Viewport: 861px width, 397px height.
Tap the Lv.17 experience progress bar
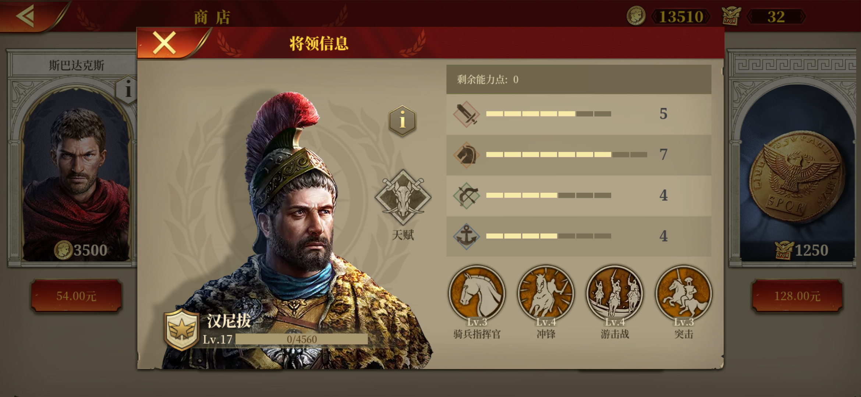301,339
